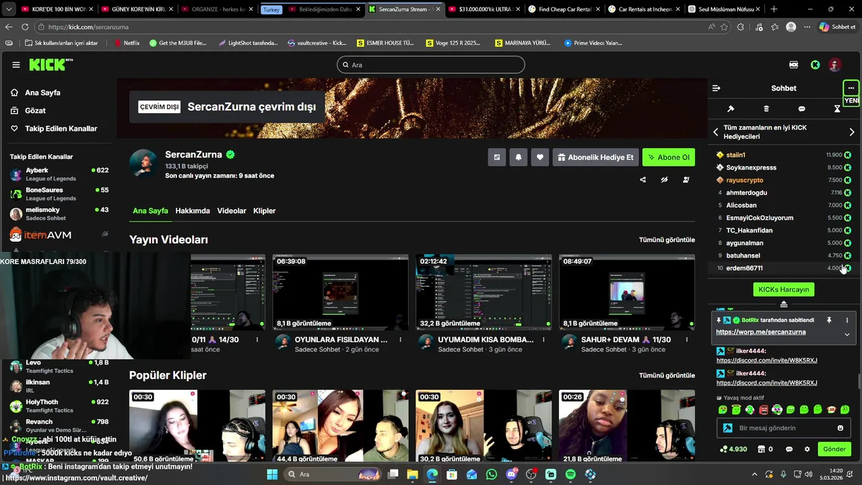Click the ticket icon in top bar

coord(793,65)
